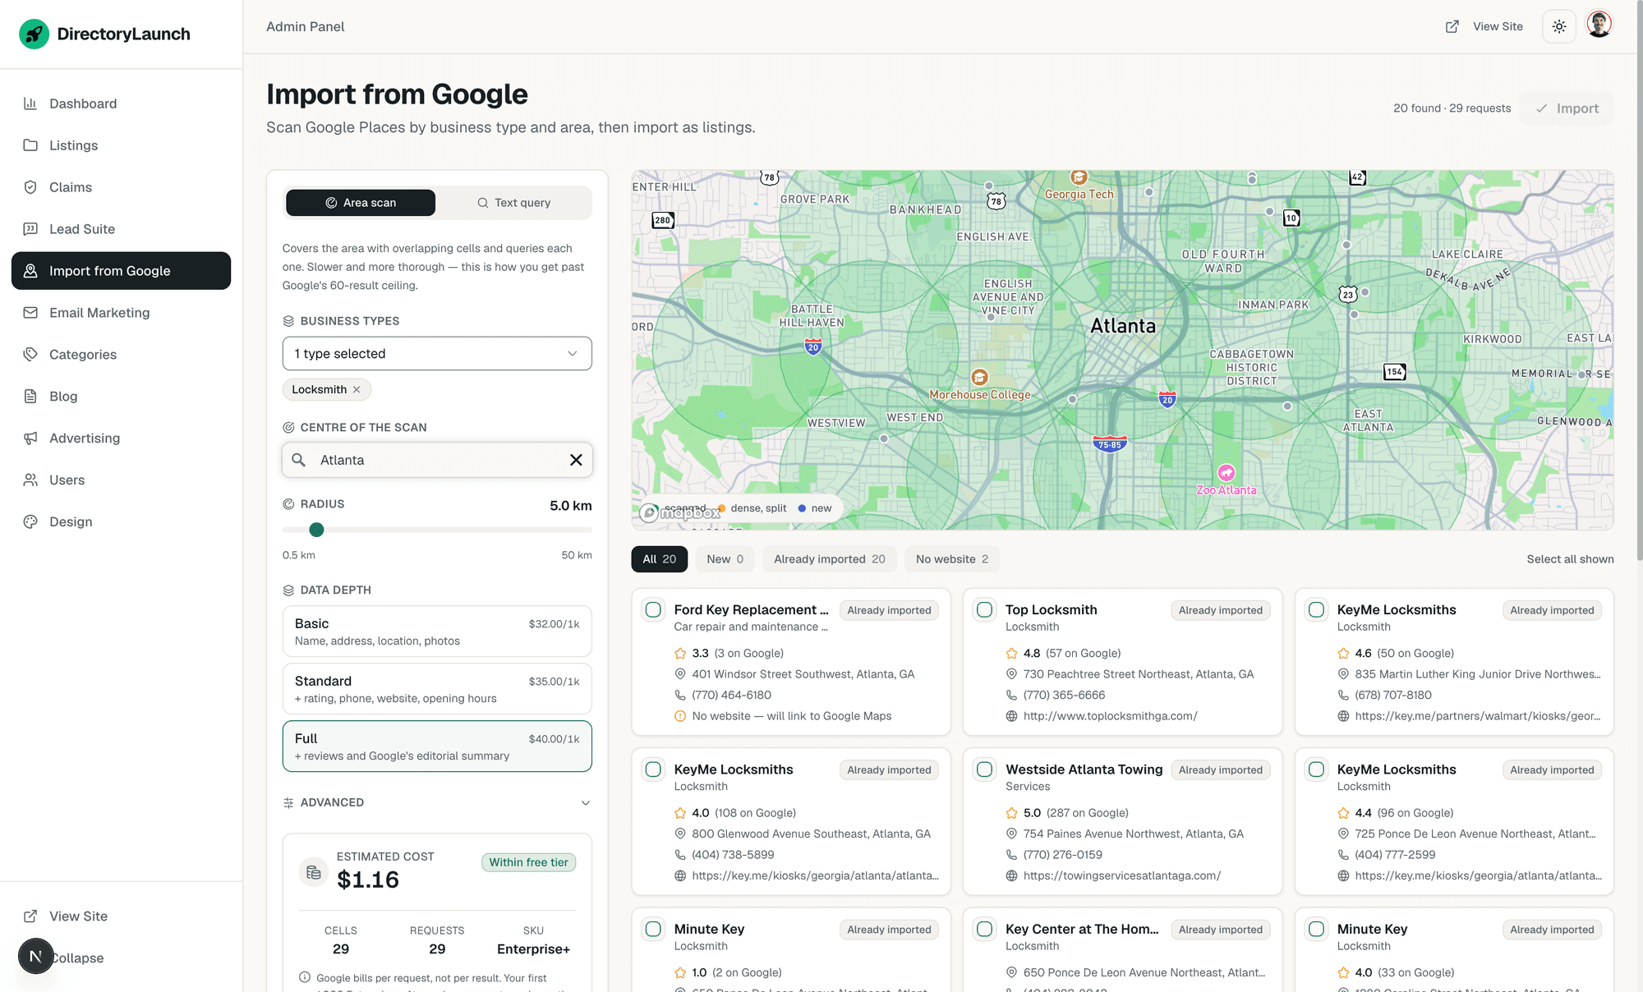This screenshot has width=1643, height=992.
Task: Select the Top Locksmith listing checkbox
Action: pos(984,610)
